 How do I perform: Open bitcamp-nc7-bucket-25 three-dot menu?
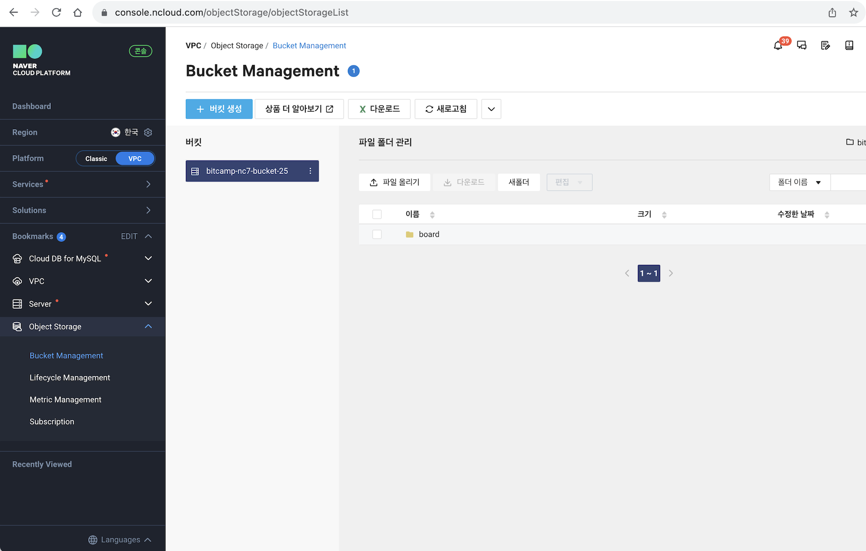click(310, 171)
